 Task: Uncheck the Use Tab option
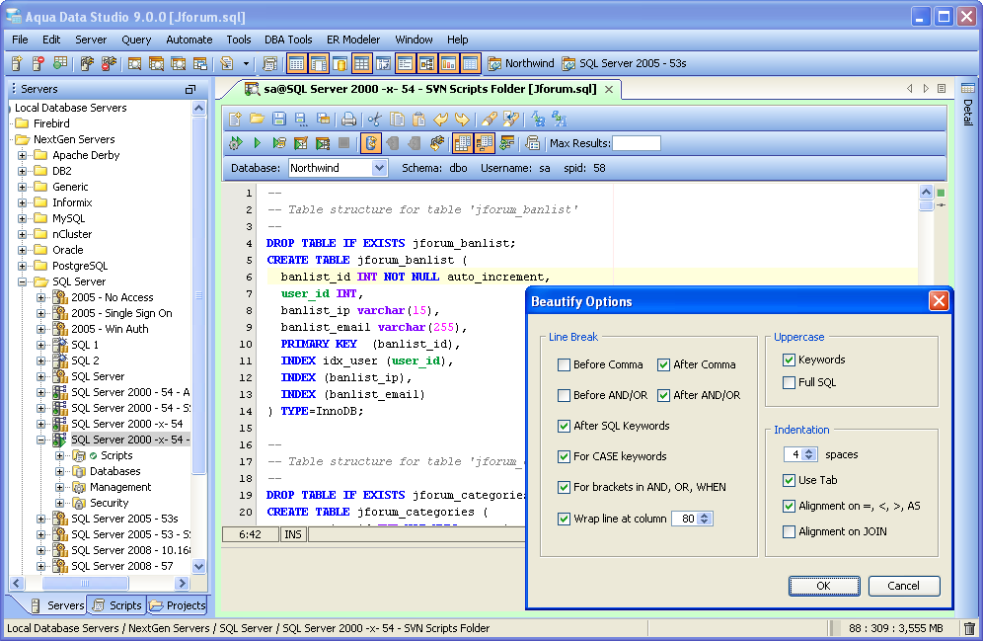tap(790, 480)
